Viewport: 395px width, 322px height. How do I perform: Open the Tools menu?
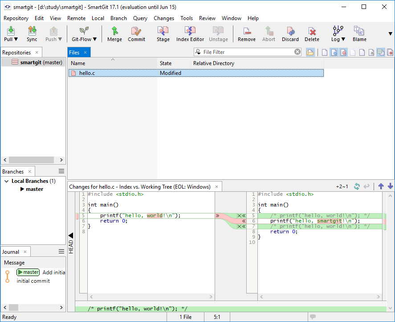(187, 18)
